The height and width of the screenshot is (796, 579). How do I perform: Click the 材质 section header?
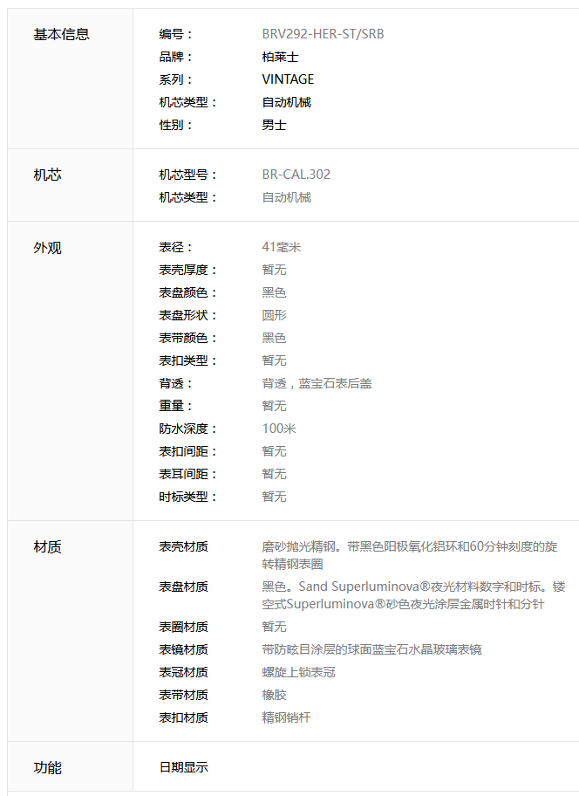(47, 546)
